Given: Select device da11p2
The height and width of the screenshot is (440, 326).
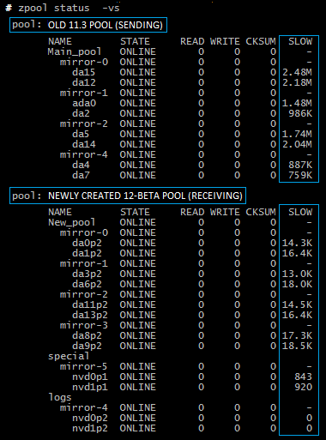Looking at the screenshot, I should (x=90, y=304).
